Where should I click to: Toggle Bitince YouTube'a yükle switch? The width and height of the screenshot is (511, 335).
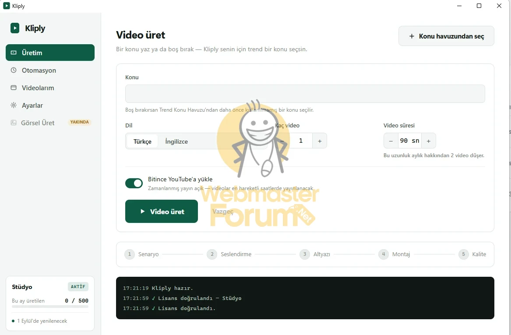[x=134, y=183]
